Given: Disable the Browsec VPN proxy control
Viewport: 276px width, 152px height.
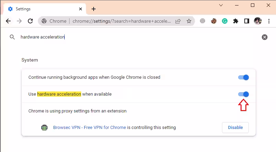Looking at the screenshot, I should point(235,128).
